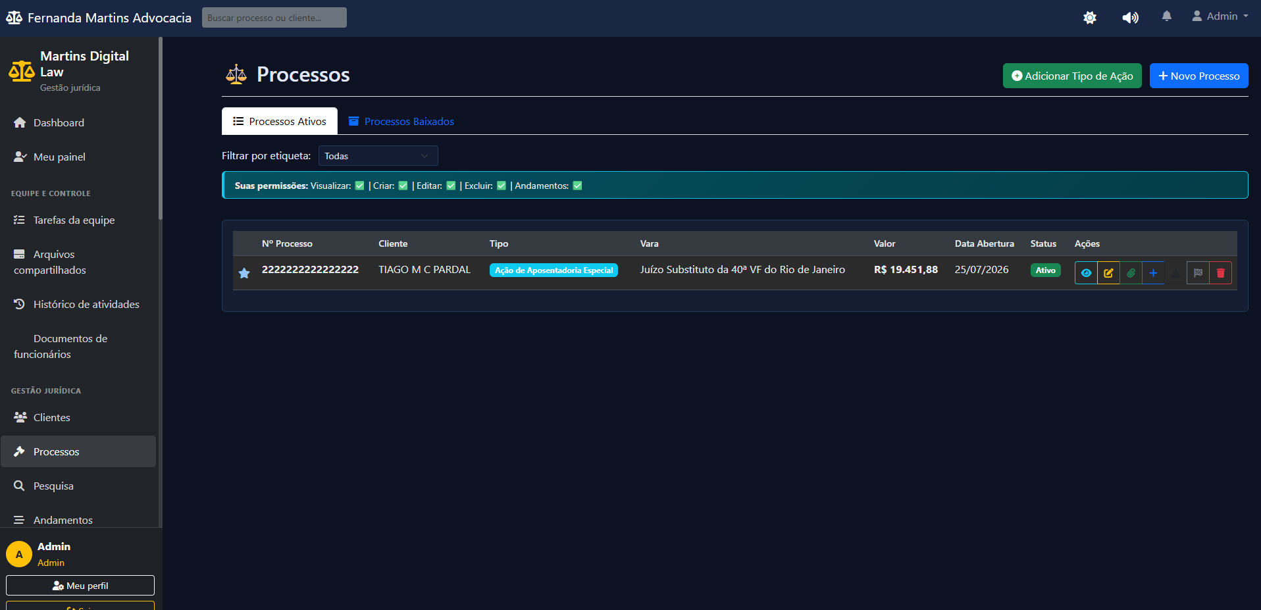This screenshot has height=610, width=1261.
Task: Edit the process using the pencil icon
Action: 1108,273
